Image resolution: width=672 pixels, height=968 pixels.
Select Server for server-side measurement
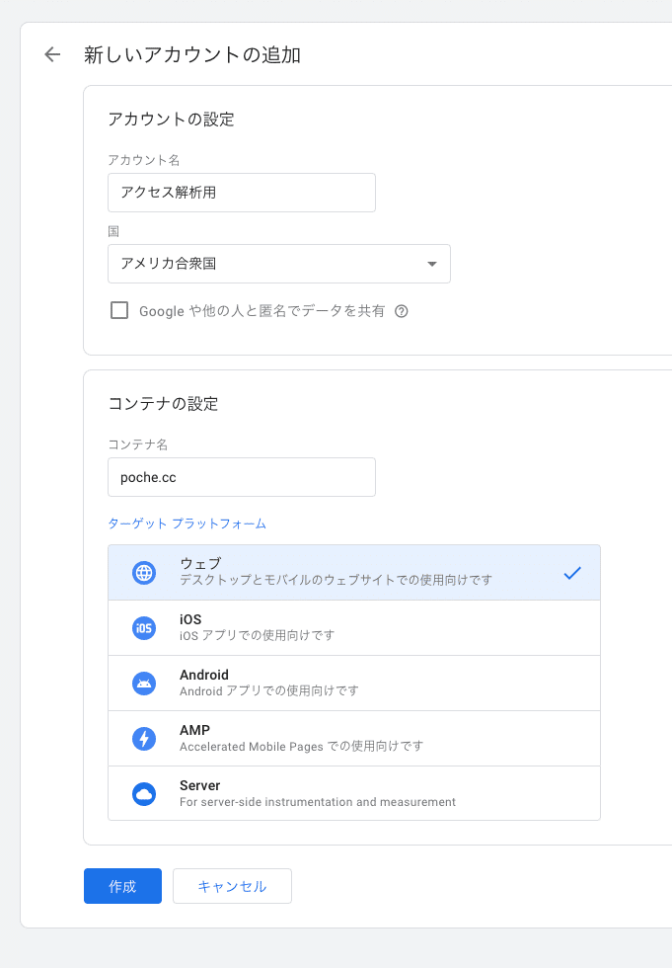point(354,793)
